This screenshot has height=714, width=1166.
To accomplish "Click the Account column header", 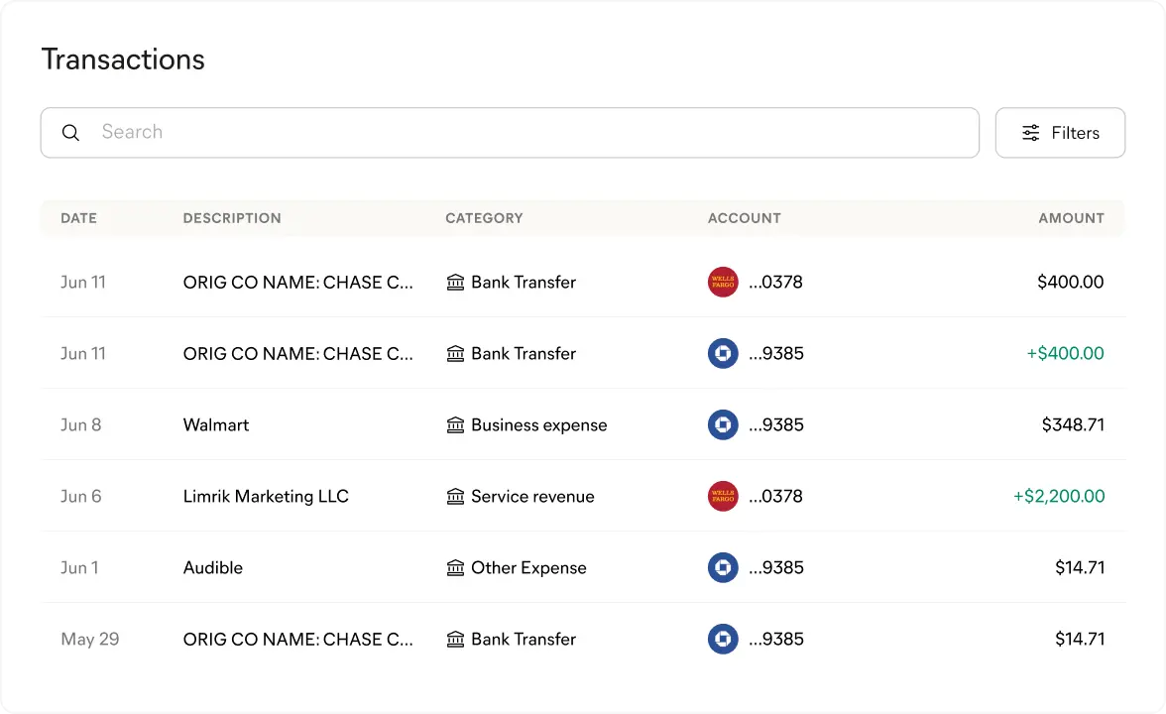I will pos(744,218).
